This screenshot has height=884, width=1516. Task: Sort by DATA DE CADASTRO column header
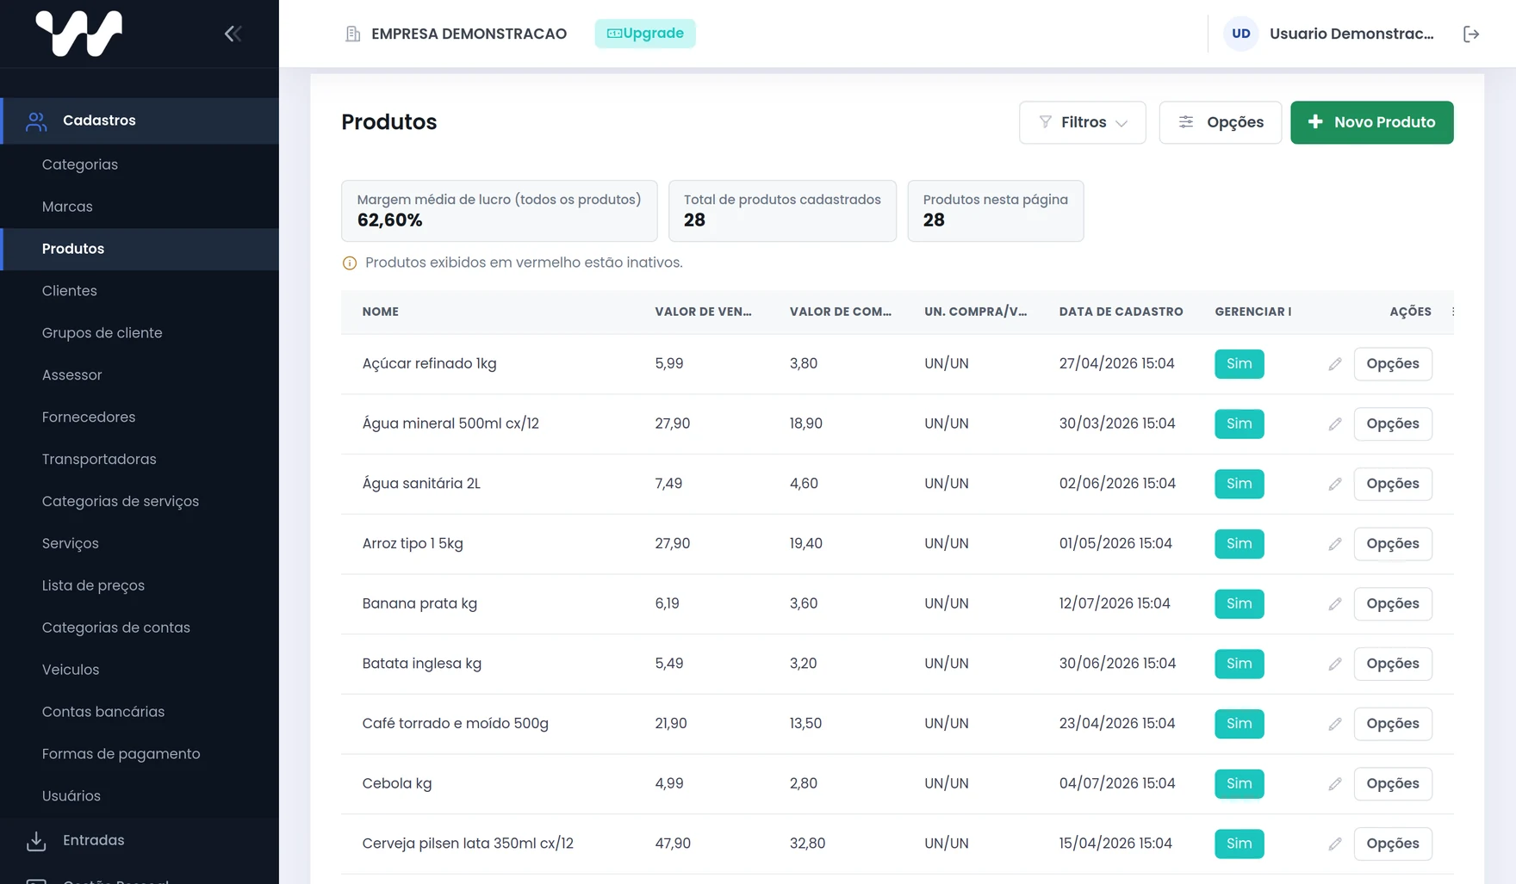(1121, 312)
